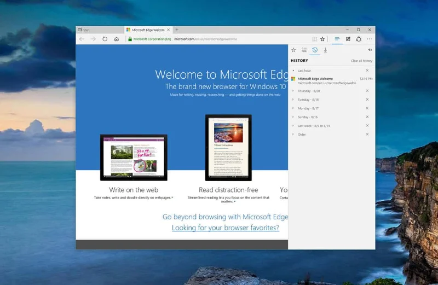Collapse the Last hour history group
This screenshot has height=285, width=438.
pyautogui.click(x=293, y=71)
